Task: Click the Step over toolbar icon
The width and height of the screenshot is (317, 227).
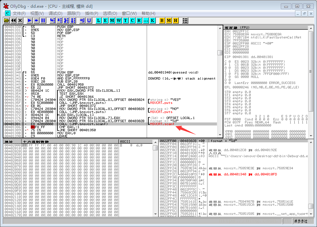Action: click(59, 20)
